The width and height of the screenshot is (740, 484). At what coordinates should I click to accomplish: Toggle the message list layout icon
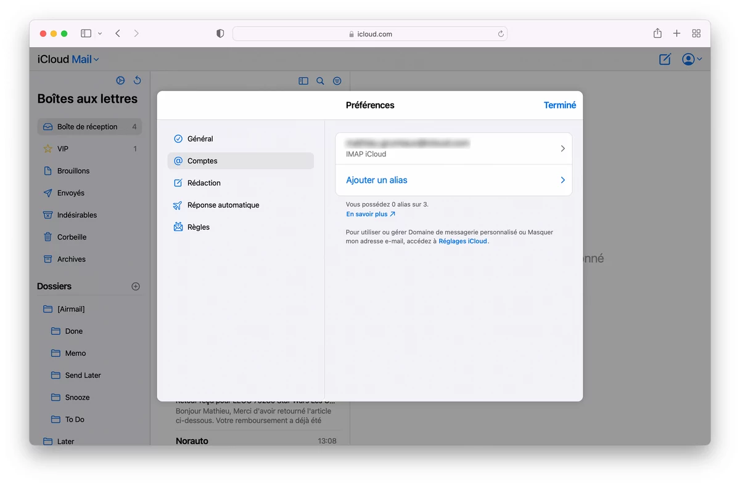[x=303, y=81]
